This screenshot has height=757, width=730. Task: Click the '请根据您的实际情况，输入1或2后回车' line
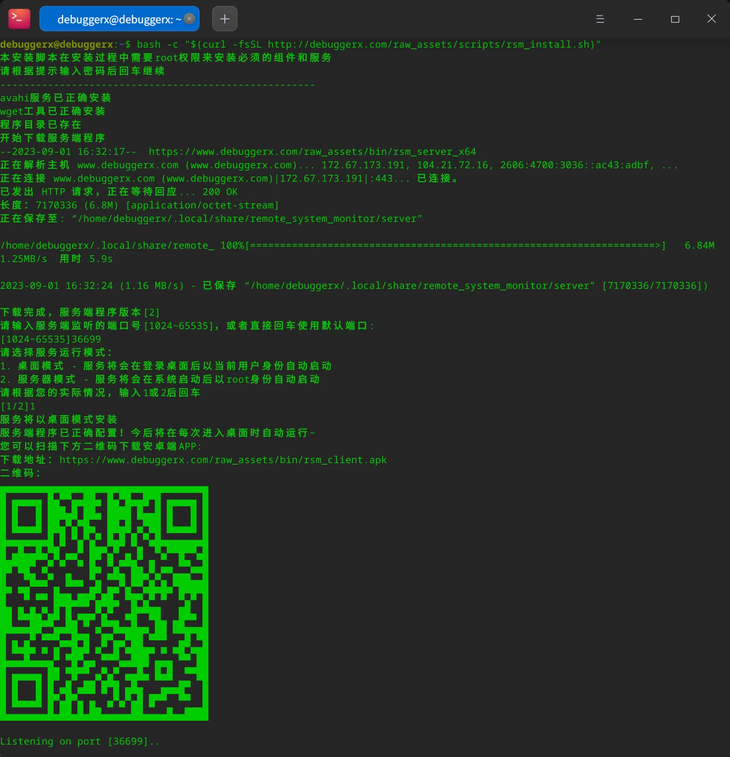[x=100, y=393]
